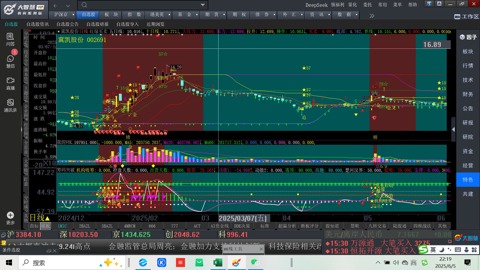Open the 帮助 top menu item
The height and width of the screenshot is (270, 480).
pos(412,5)
